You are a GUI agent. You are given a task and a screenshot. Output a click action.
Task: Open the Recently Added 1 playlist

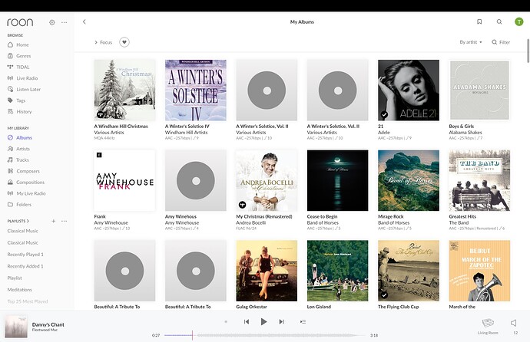click(x=25, y=266)
